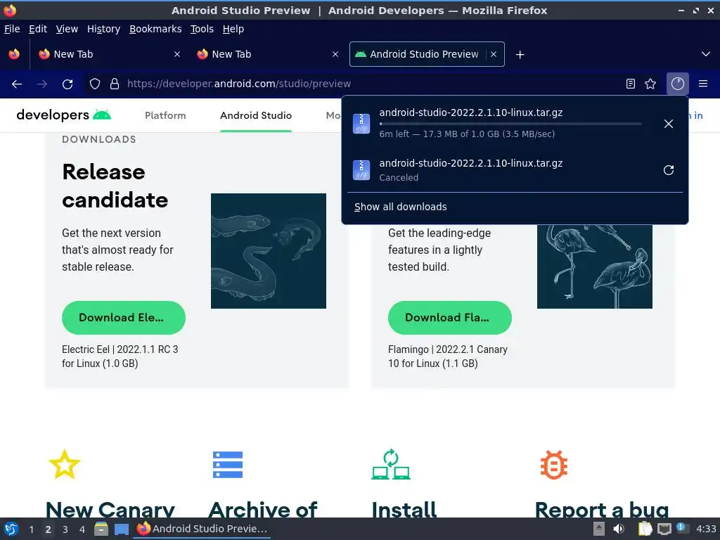Image resolution: width=720 pixels, height=540 pixels.
Task: Click the blue Archive stack icon
Action: [228, 465]
